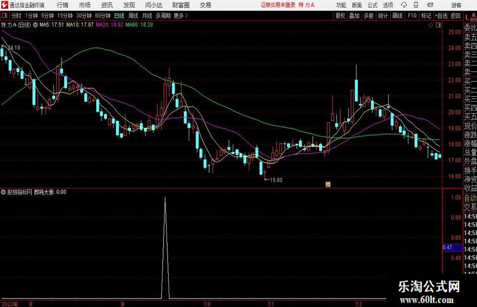Click the 复权 toolbar button
Viewport: 477px width, 307px height.
click(x=340, y=16)
